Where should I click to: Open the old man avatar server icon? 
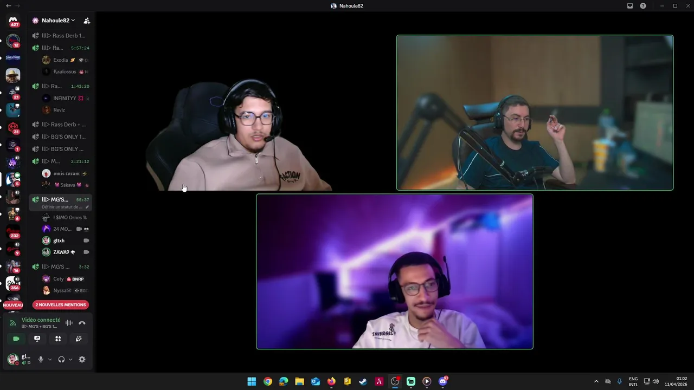tap(13, 75)
